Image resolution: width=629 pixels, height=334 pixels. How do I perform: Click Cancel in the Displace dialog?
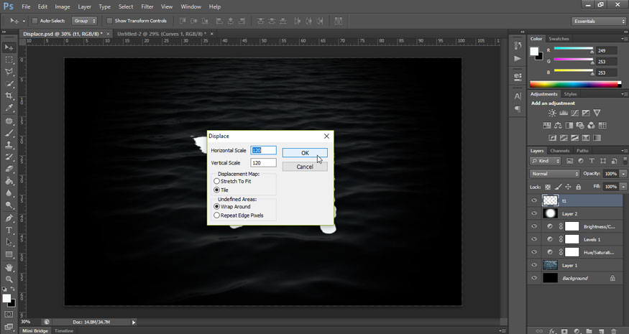click(x=305, y=167)
